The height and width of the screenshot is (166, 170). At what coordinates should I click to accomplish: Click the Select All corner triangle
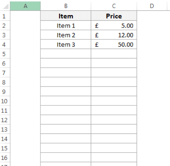point(6,6)
